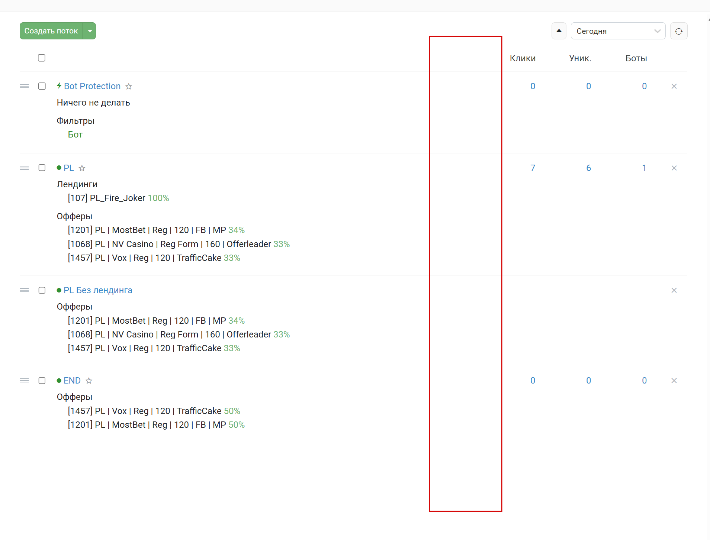Star the END stream
Viewport: 710px width, 540px height.
pos(89,381)
